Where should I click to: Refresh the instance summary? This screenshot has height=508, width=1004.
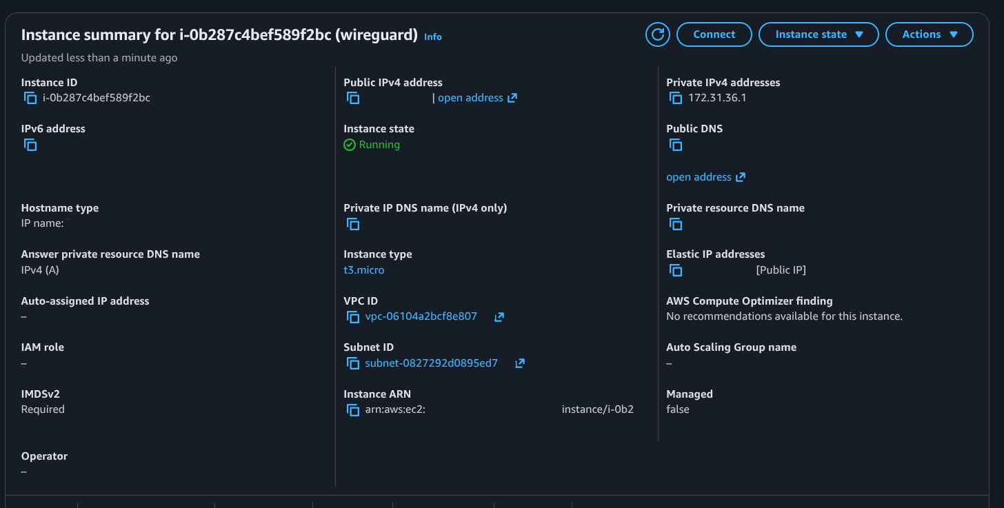(658, 34)
